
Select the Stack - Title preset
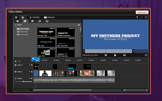tap(46, 53)
